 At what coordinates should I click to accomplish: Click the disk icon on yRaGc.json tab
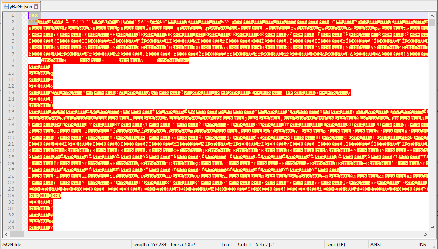pos(6,7)
